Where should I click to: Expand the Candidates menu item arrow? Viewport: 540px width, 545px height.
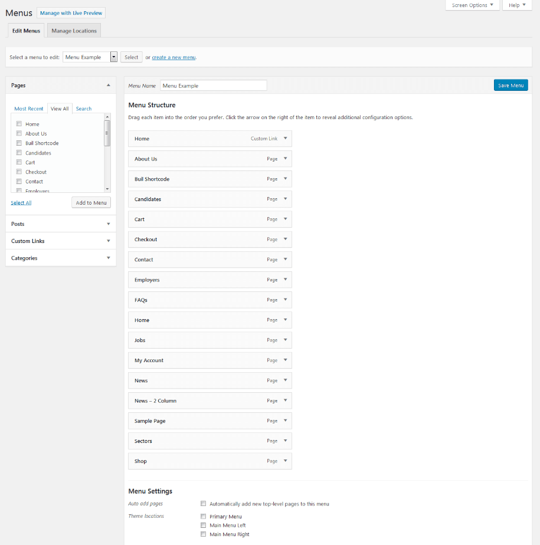(285, 199)
